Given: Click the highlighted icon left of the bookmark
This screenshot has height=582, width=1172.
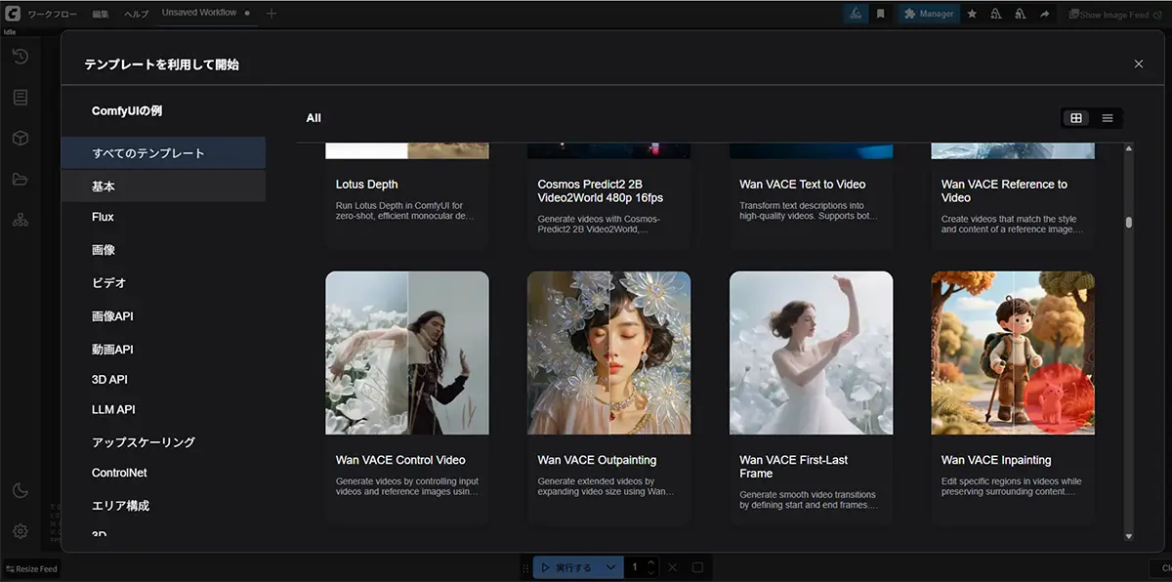Looking at the screenshot, I should coord(855,14).
